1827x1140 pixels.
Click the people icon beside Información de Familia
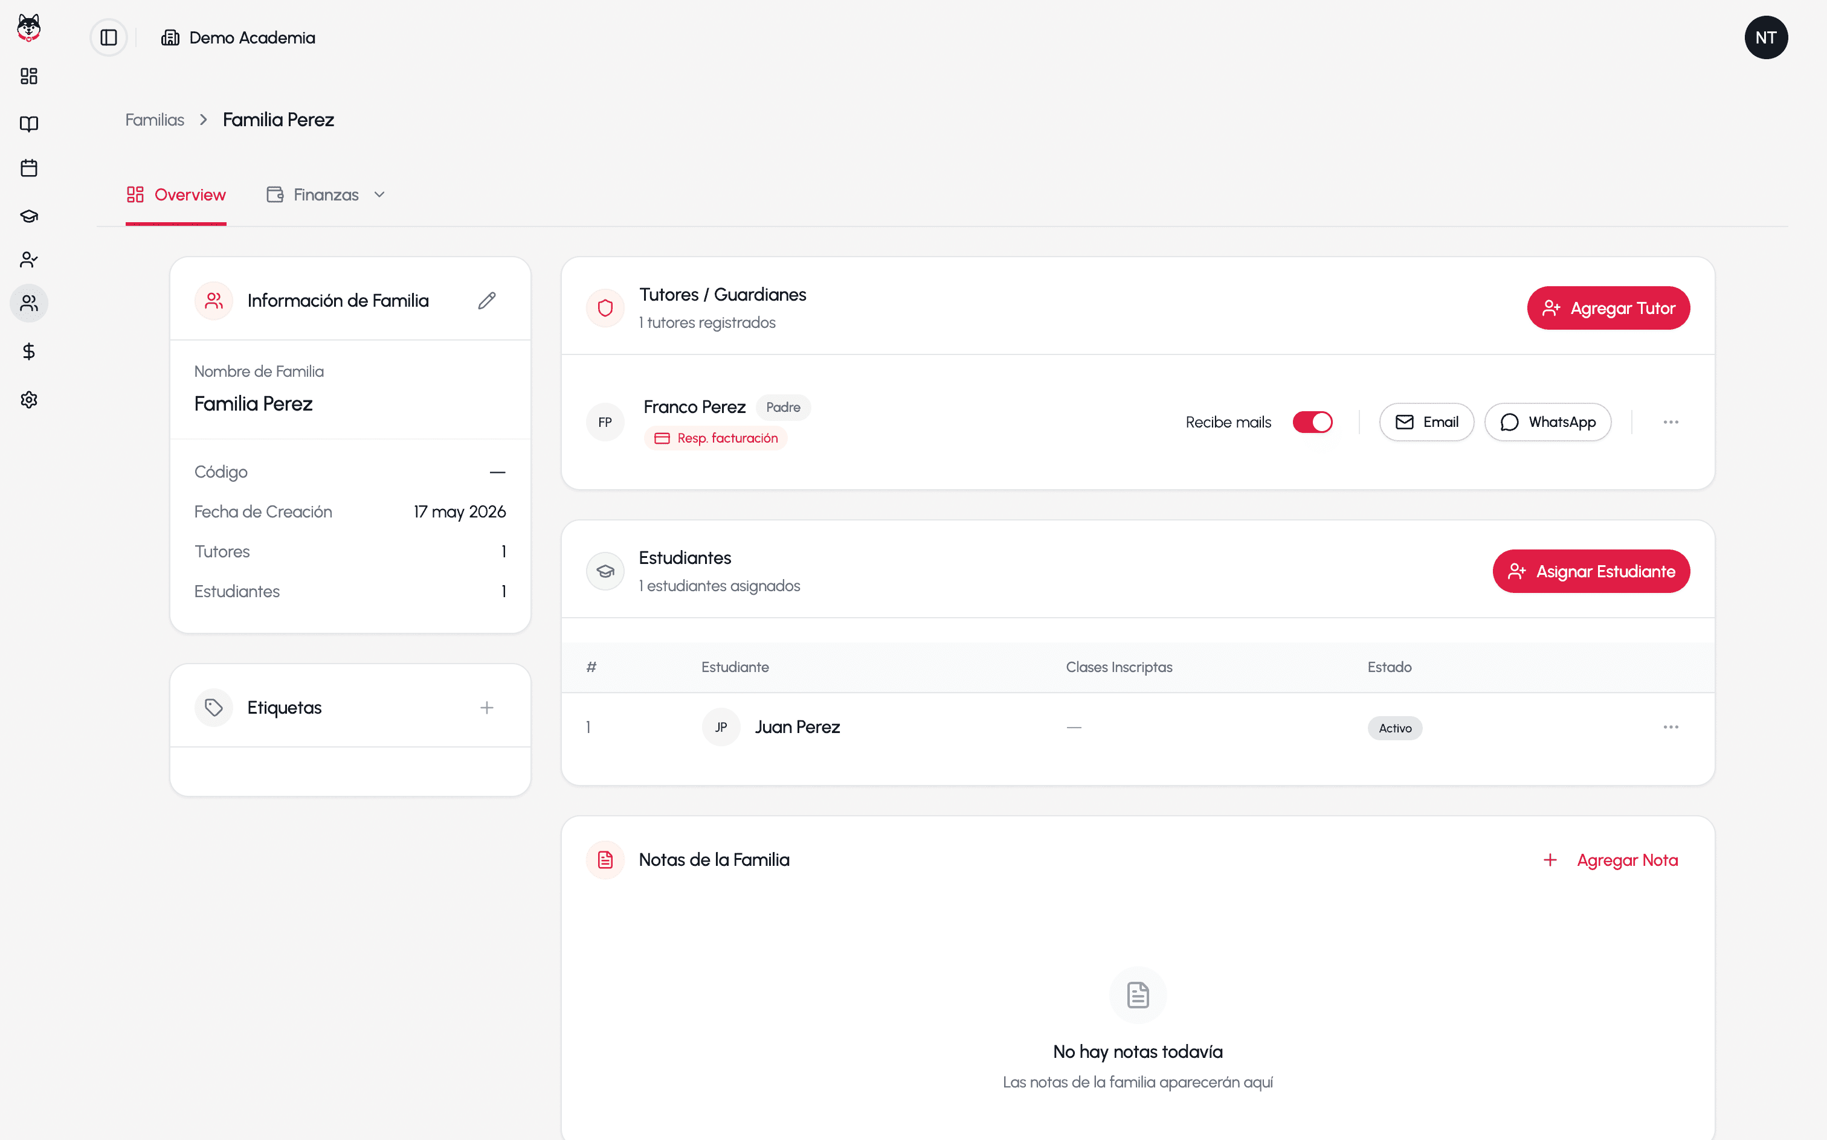[x=213, y=301]
